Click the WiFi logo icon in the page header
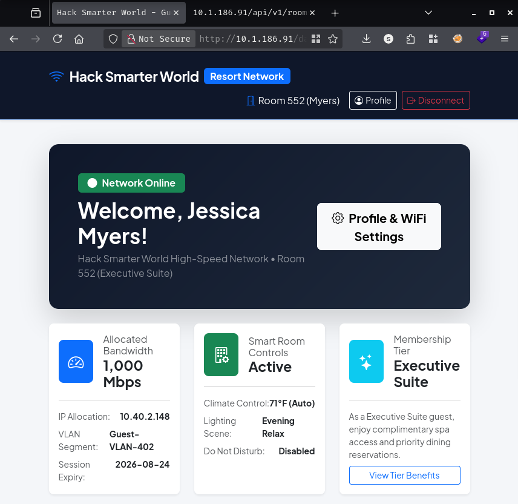 click(56, 77)
